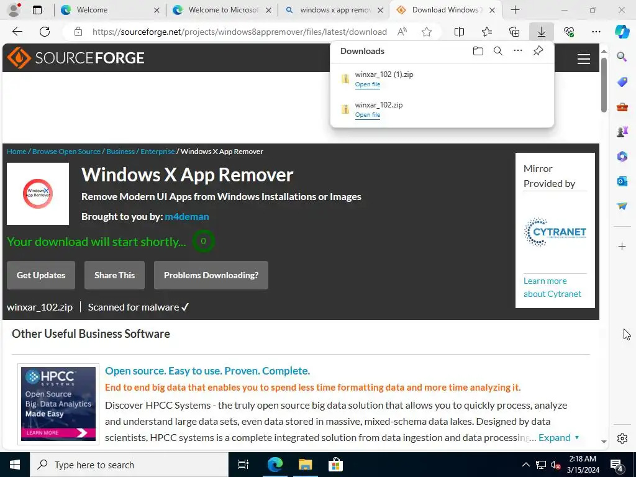The width and height of the screenshot is (636, 477).
Task: Click the SourceForge logo
Action: point(76,58)
